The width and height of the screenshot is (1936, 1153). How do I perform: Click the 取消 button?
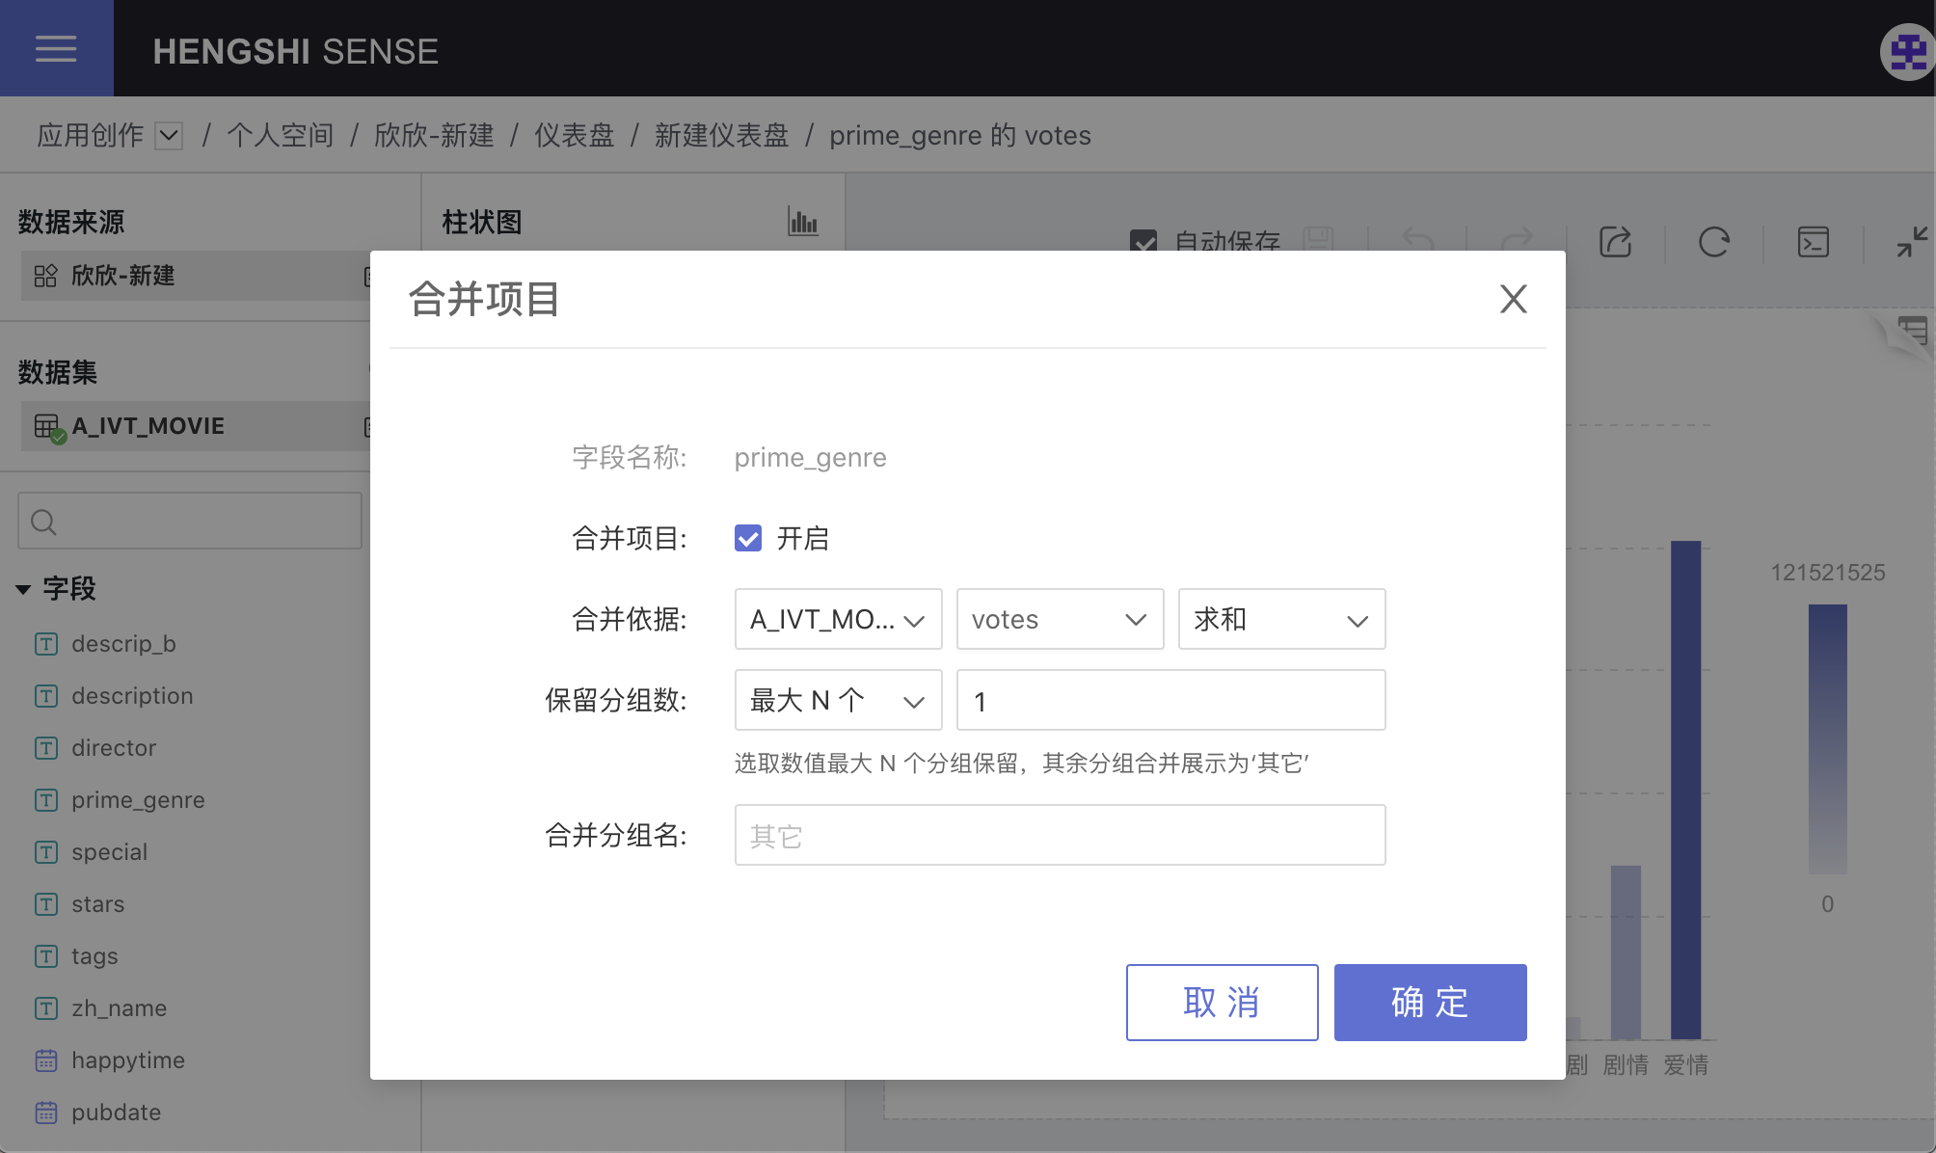click(x=1222, y=1003)
